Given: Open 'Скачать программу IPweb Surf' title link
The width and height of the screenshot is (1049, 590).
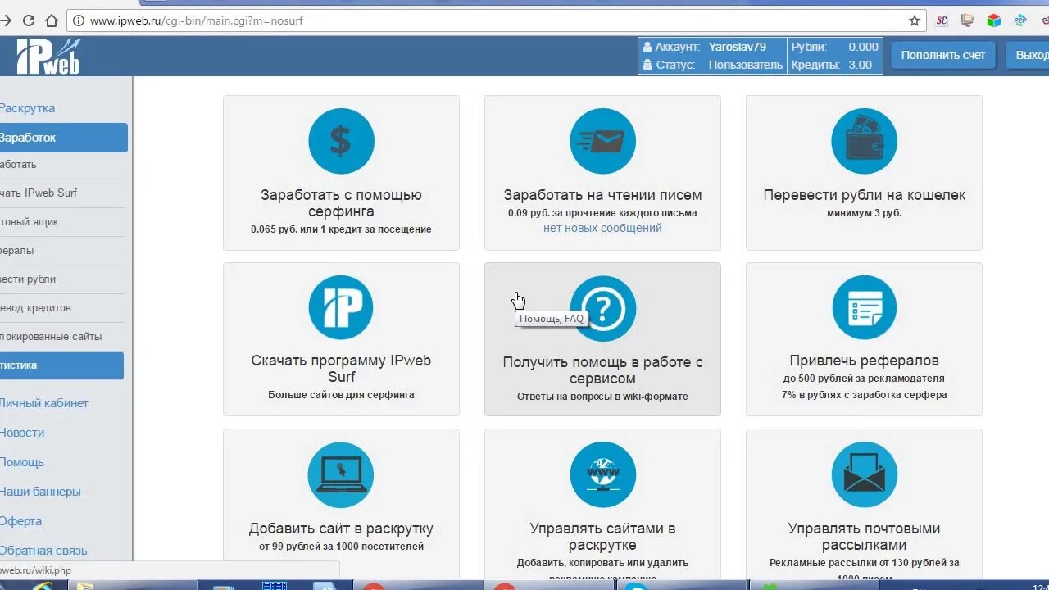Looking at the screenshot, I should click(x=341, y=369).
